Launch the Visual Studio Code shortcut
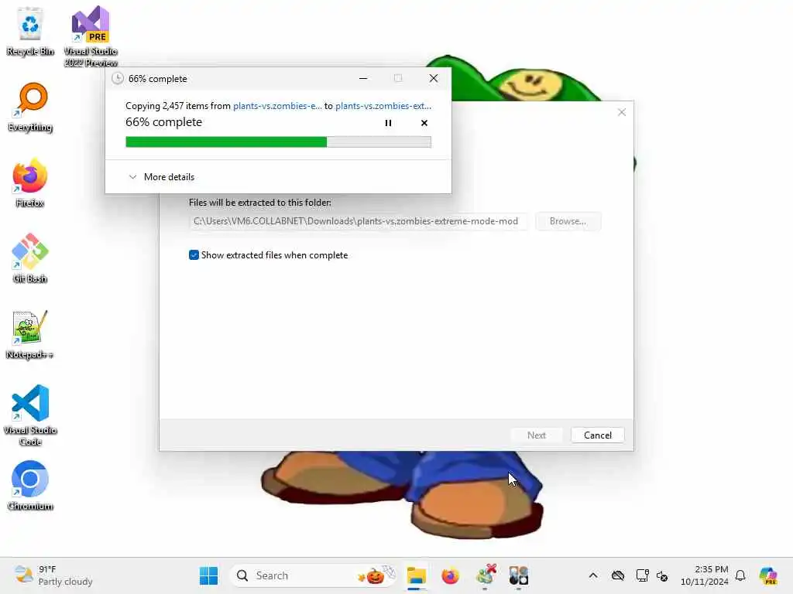Image resolution: width=793 pixels, height=594 pixels. tap(30, 415)
